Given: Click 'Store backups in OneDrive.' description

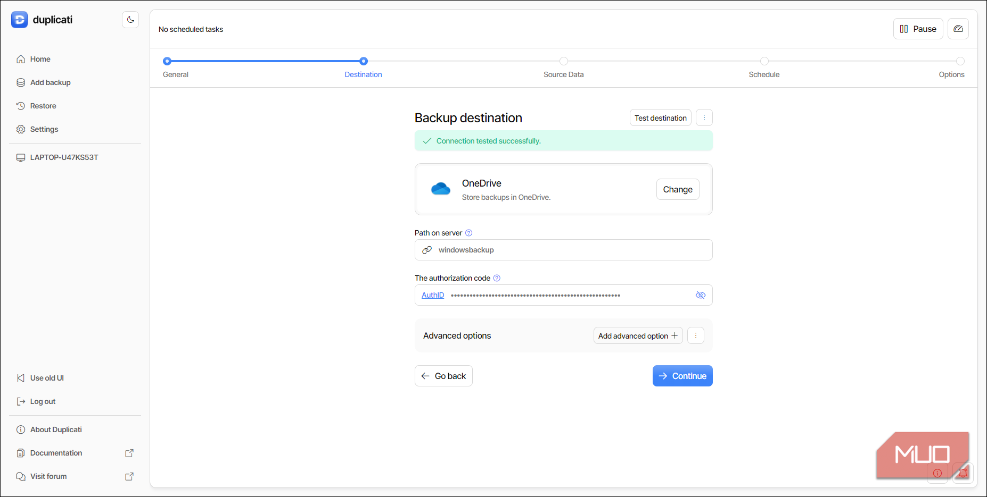Looking at the screenshot, I should (x=506, y=197).
